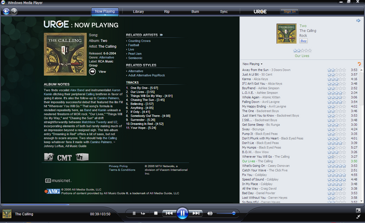
Task: Adjust the volume slider
Action: [226, 213]
